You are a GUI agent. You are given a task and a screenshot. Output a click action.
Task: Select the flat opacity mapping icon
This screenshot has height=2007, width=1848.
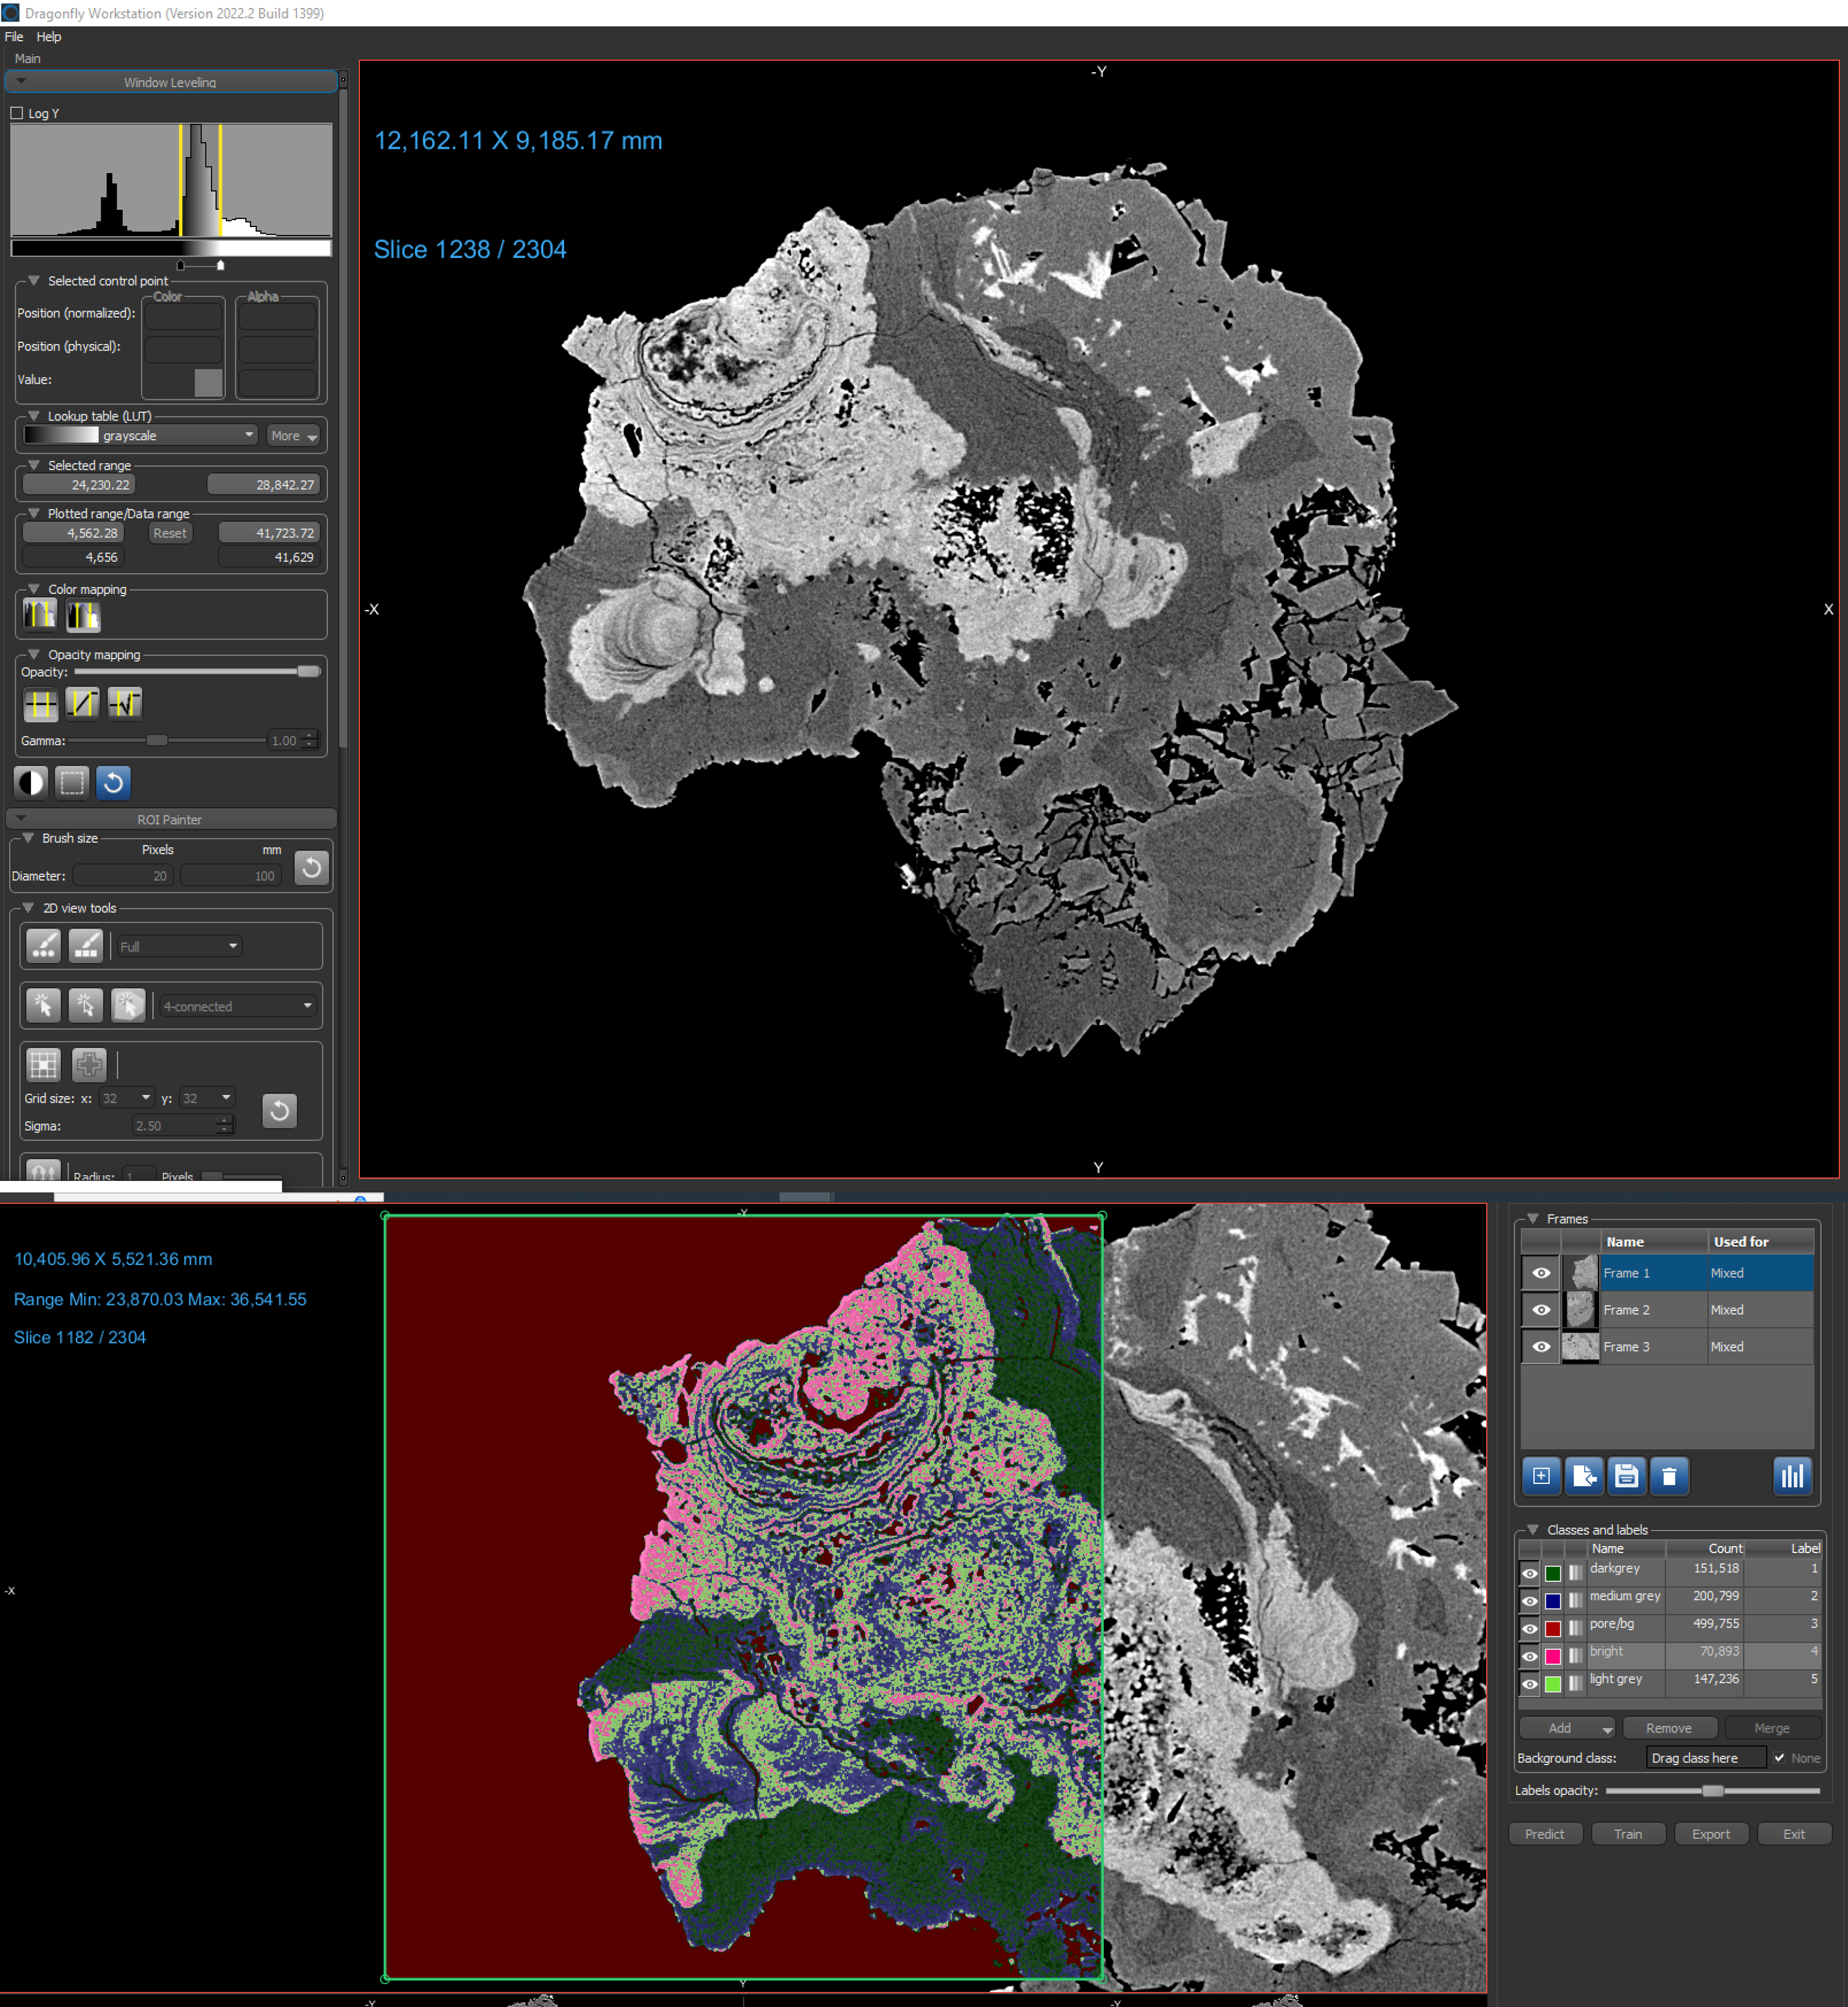[x=40, y=704]
